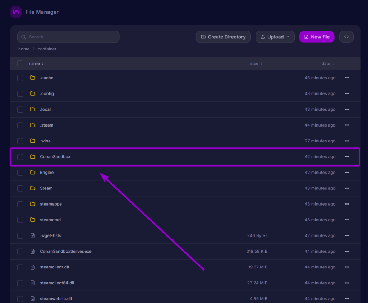The image size is (368, 303).
Task: Check the ConanSandboxServer.exe checkbox
Action: (x=20, y=251)
